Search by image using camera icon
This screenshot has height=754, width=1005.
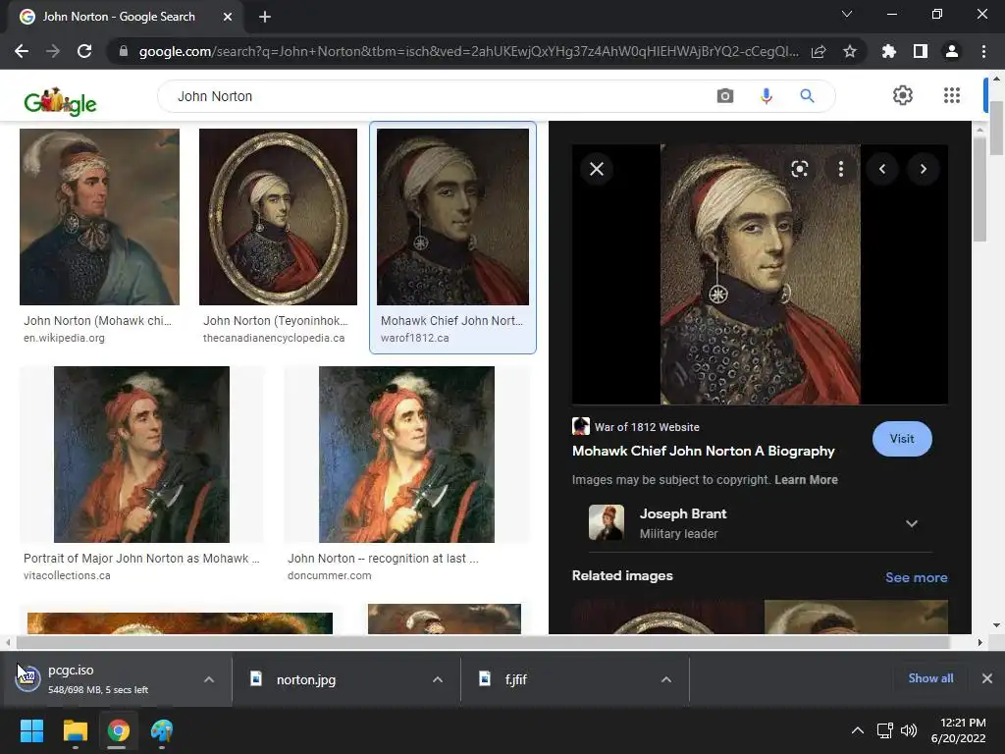(x=725, y=96)
